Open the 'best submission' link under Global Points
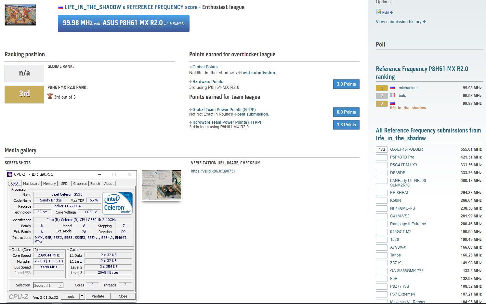Screen dimensions: 486x304 tap(258, 73)
